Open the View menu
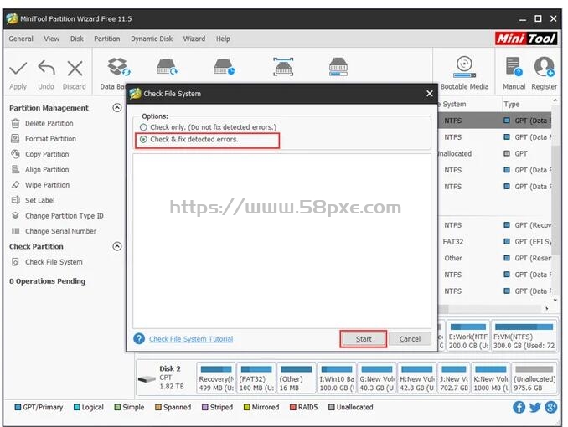568x427 pixels. (x=51, y=39)
